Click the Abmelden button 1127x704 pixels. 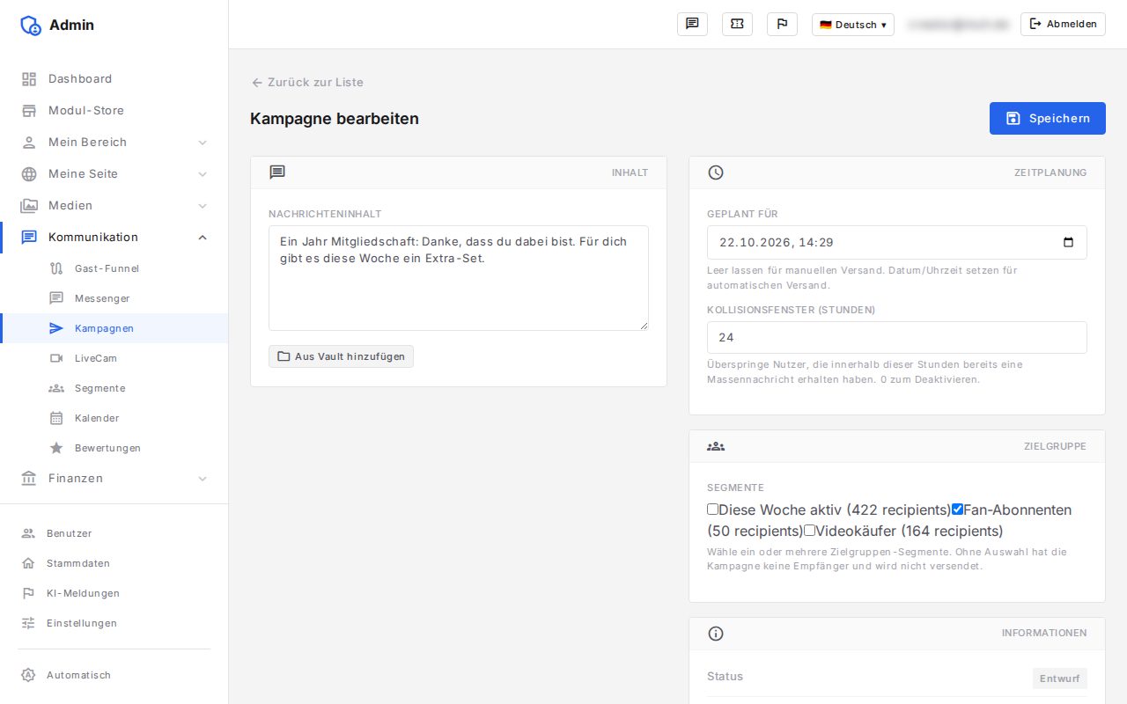tap(1063, 25)
